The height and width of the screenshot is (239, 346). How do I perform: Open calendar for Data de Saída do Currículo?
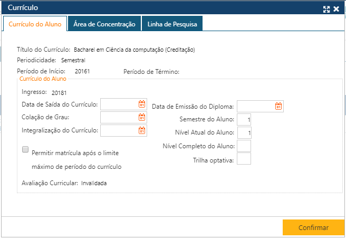point(142,104)
